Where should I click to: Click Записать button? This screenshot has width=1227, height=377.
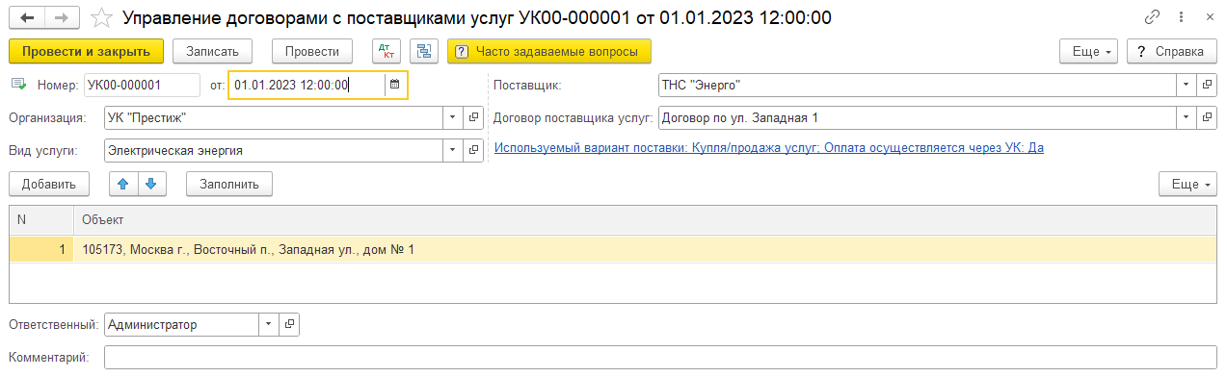(x=212, y=51)
